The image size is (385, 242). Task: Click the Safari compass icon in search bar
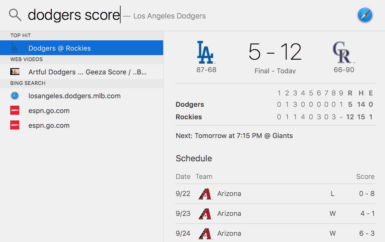pos(365,15)
